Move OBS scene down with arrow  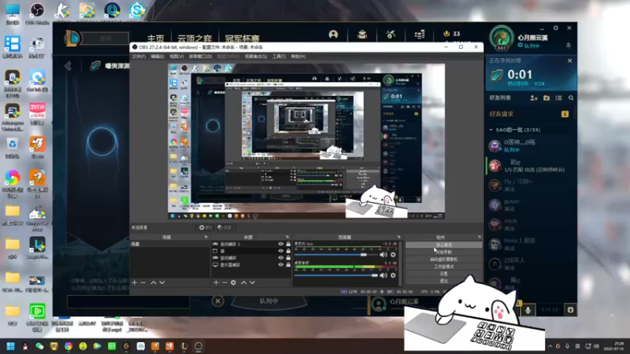(x=162, y=282)
